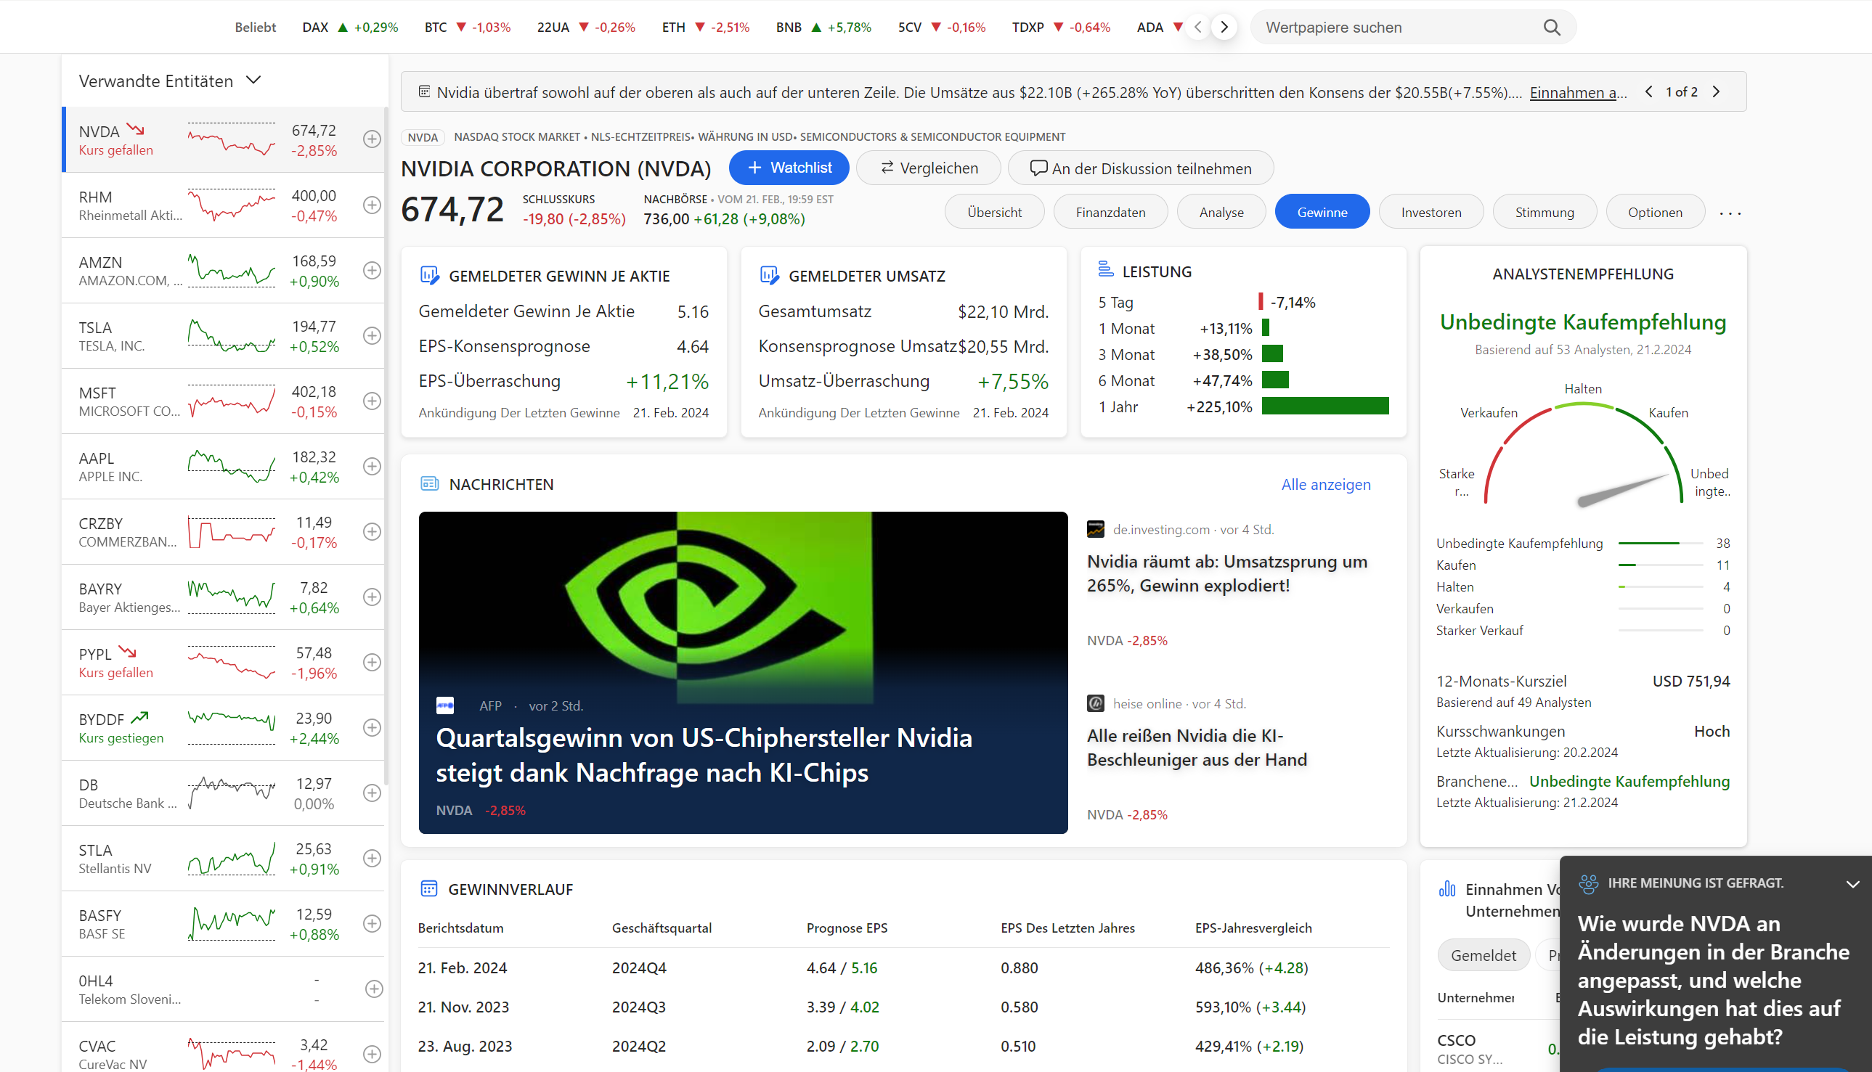Open the Finanzdaten tab
1872x1072 pixels.
pos(1110,212)
